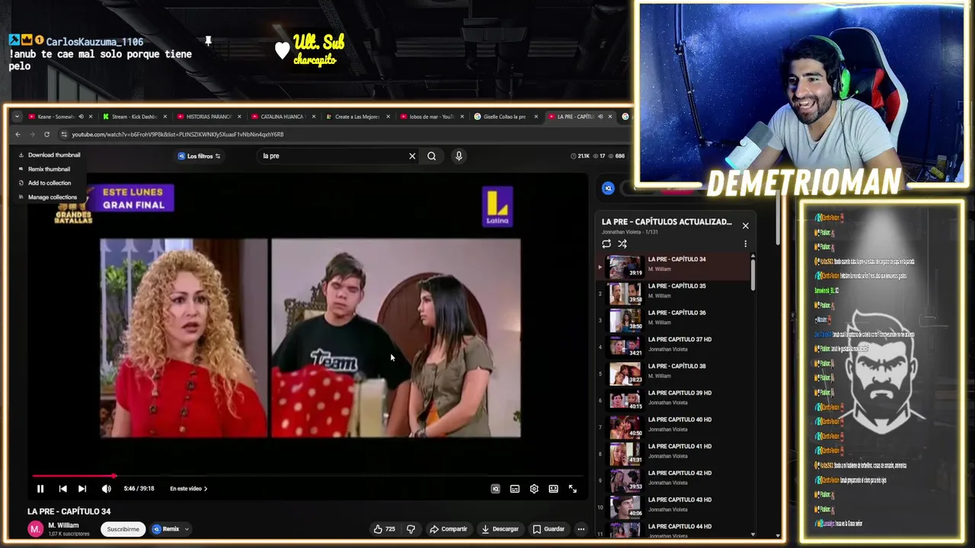Click playlist panel scrollbar thumb

pyautogui.click(x=753, y=274)
